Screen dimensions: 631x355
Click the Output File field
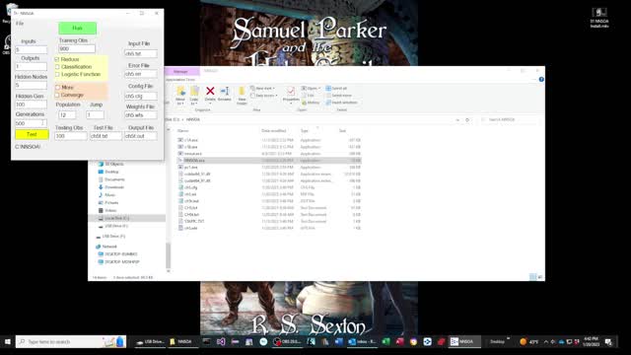[x=140, y=136]
